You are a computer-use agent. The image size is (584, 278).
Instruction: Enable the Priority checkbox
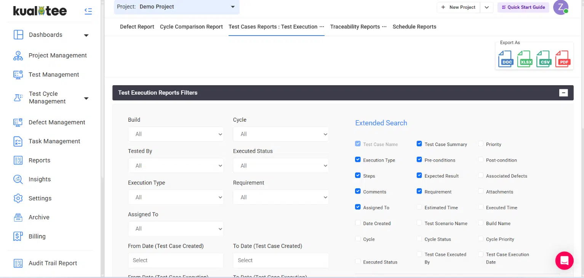point(481,144)
